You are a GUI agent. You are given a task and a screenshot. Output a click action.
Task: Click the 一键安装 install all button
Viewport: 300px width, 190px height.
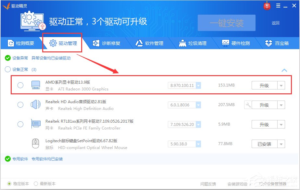(x=226, y=23)
